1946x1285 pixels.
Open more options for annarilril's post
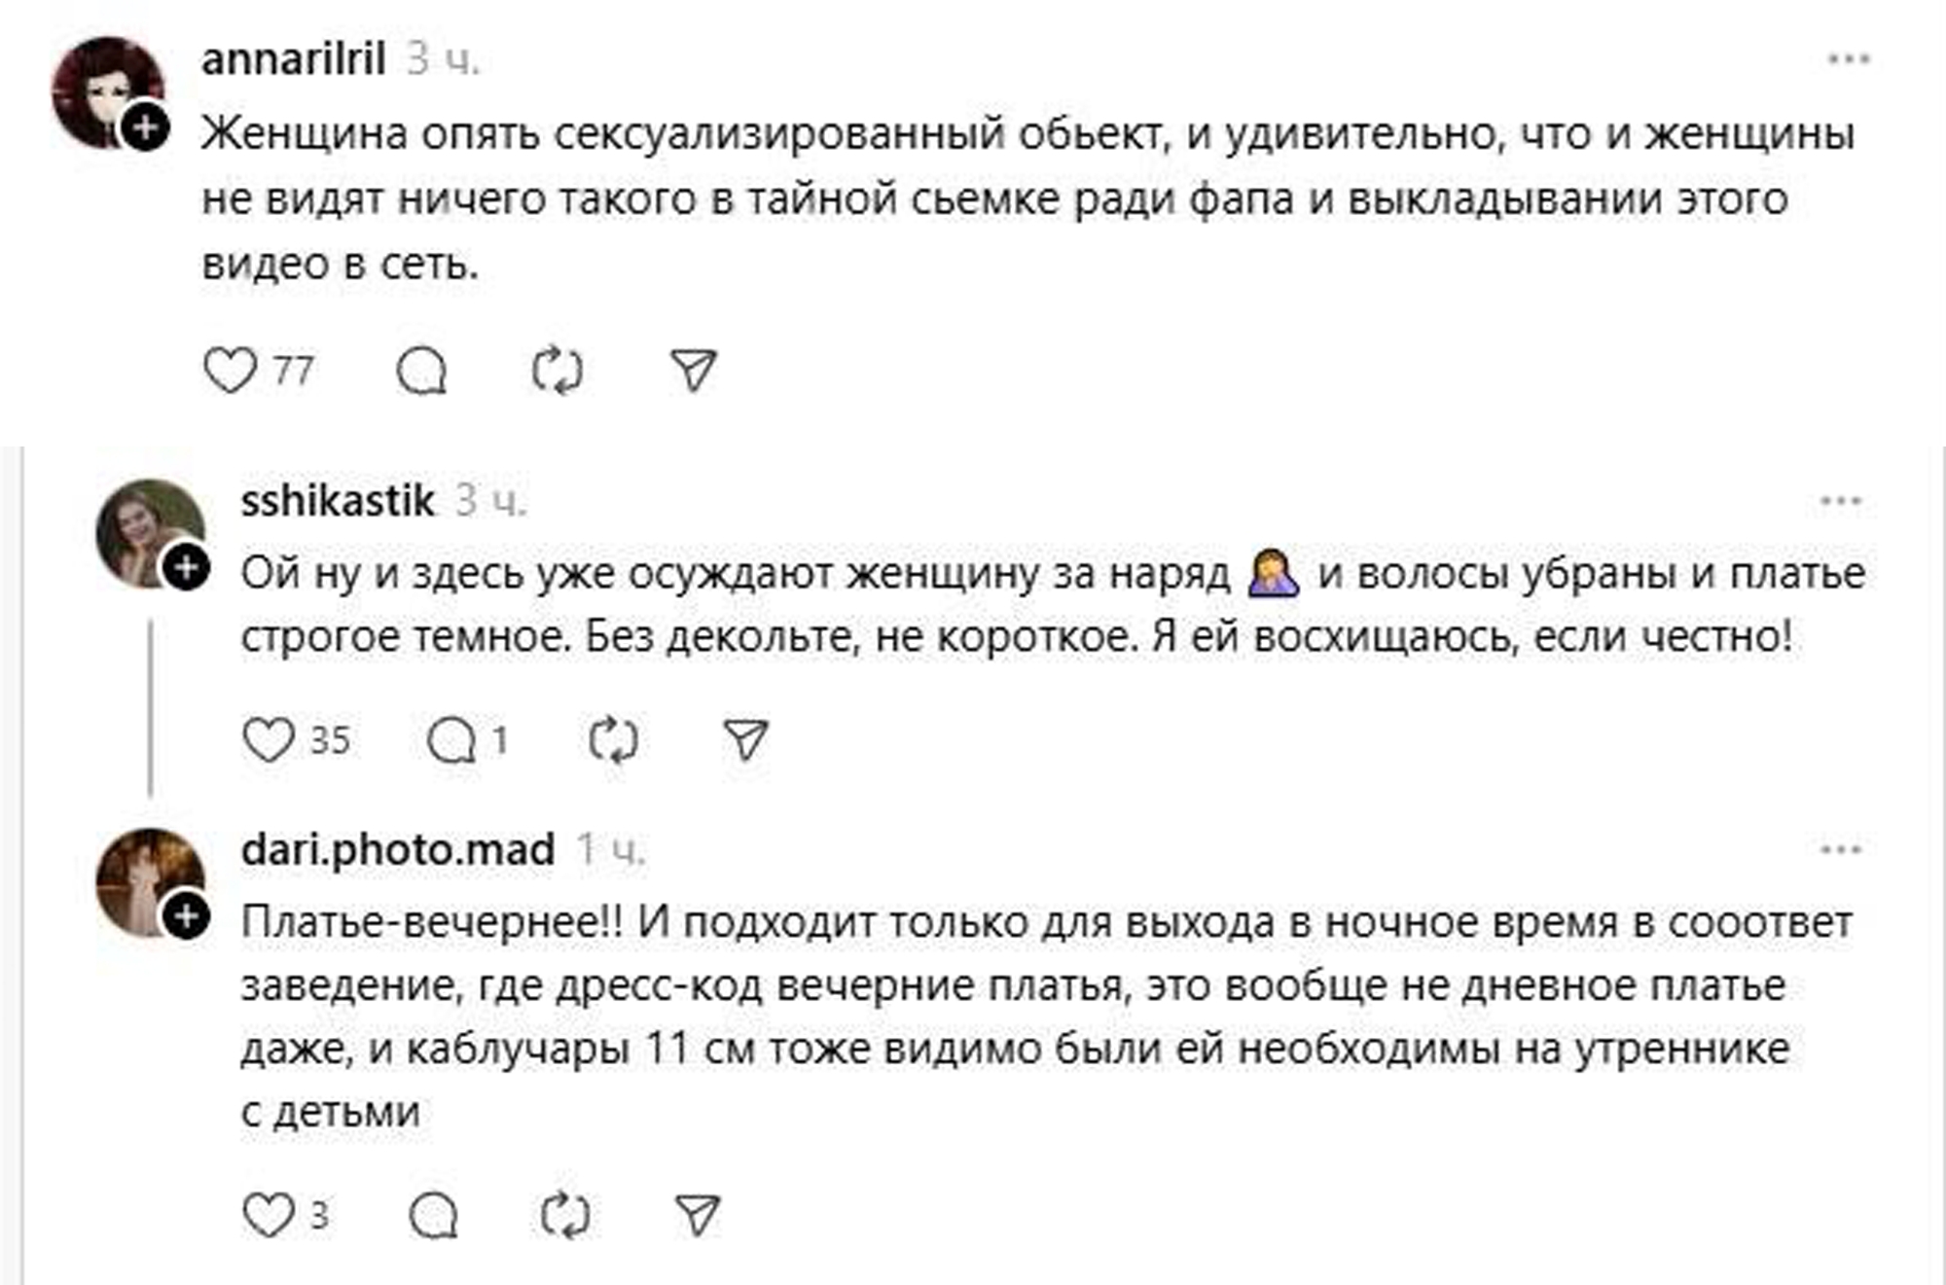point(1849,59)
